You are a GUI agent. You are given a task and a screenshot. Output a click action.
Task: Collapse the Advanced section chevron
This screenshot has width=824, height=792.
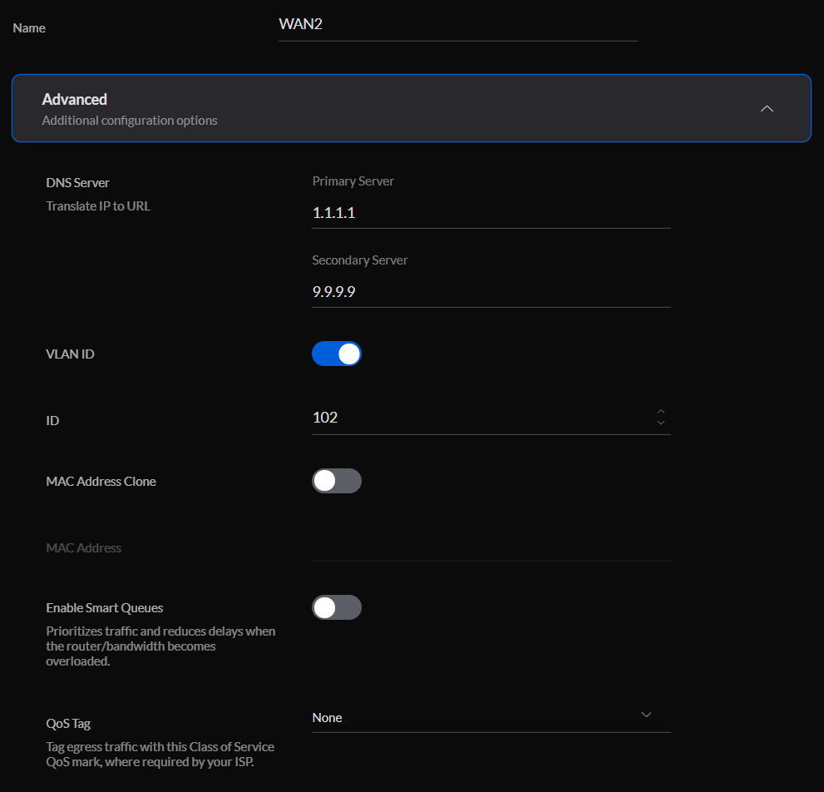click(767, 109)
